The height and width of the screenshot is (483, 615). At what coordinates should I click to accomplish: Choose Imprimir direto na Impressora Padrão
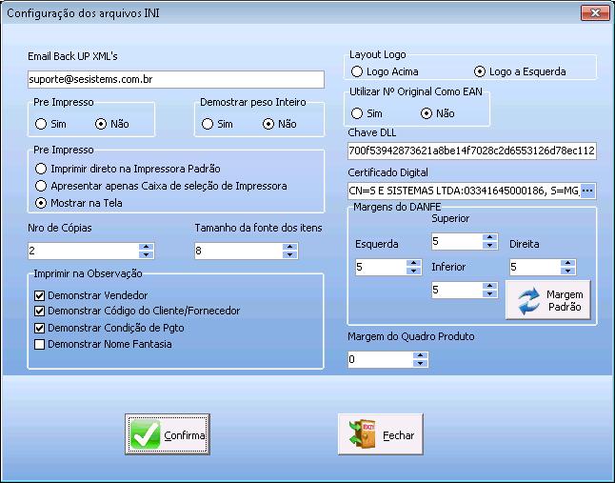41,169
